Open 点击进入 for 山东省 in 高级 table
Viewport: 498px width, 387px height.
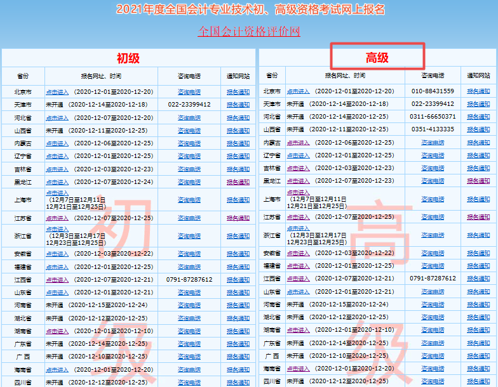pyautogui.click(x=299, y=292)
